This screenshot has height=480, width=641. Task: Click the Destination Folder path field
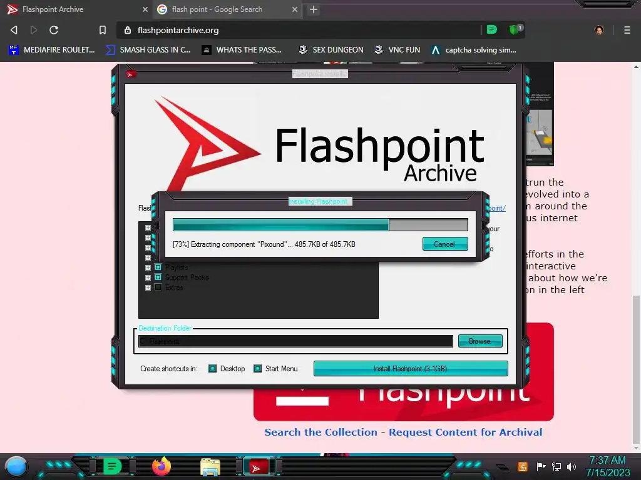click(x=295, y=341)
